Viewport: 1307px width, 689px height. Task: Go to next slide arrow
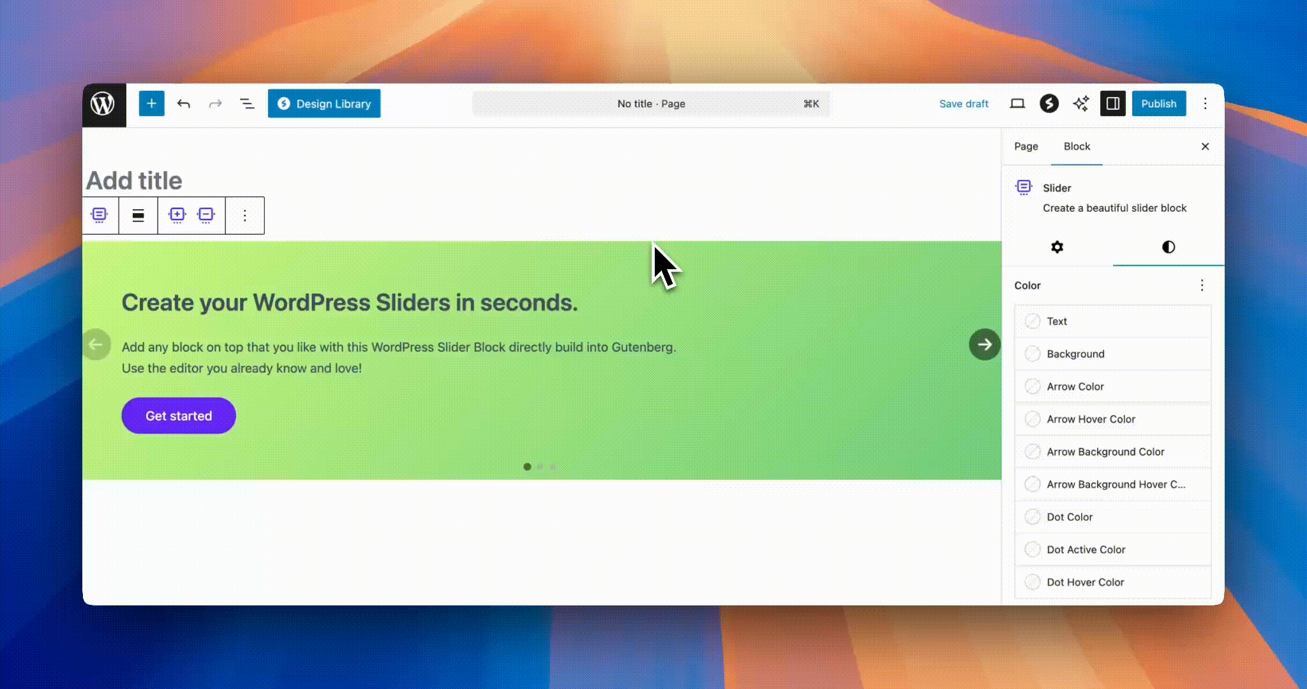tap(984, 344)
